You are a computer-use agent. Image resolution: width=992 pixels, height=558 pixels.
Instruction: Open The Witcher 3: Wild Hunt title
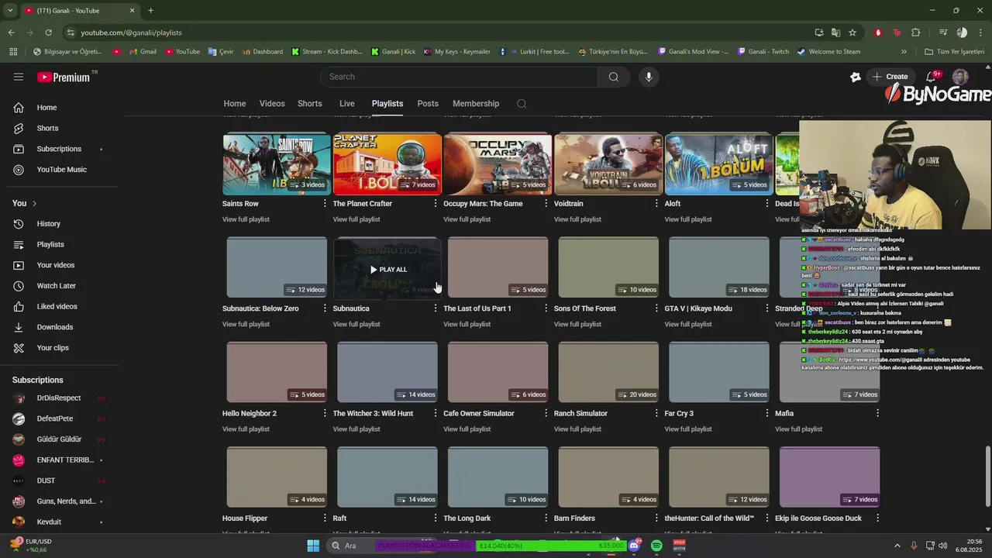(x=373, y=414)
